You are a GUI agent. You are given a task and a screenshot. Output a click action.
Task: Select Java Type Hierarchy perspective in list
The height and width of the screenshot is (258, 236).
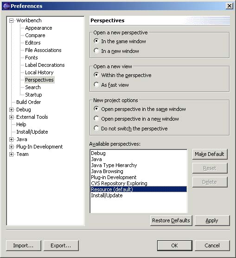(114, 165)
